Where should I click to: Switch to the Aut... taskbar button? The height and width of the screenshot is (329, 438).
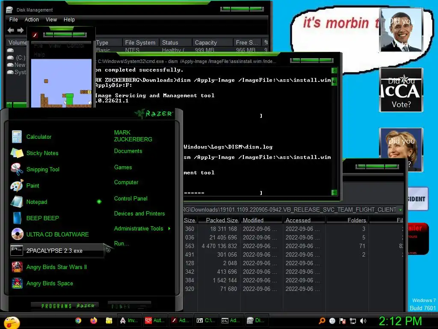[x=155, y=320]
